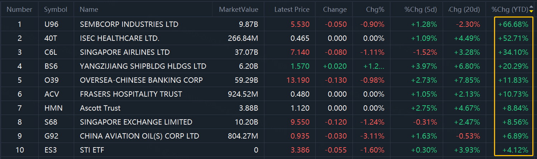The width and height of the screenshot is (537, 159).
Task: Click market value 804.27M
Action: click(x=243, y=136)
